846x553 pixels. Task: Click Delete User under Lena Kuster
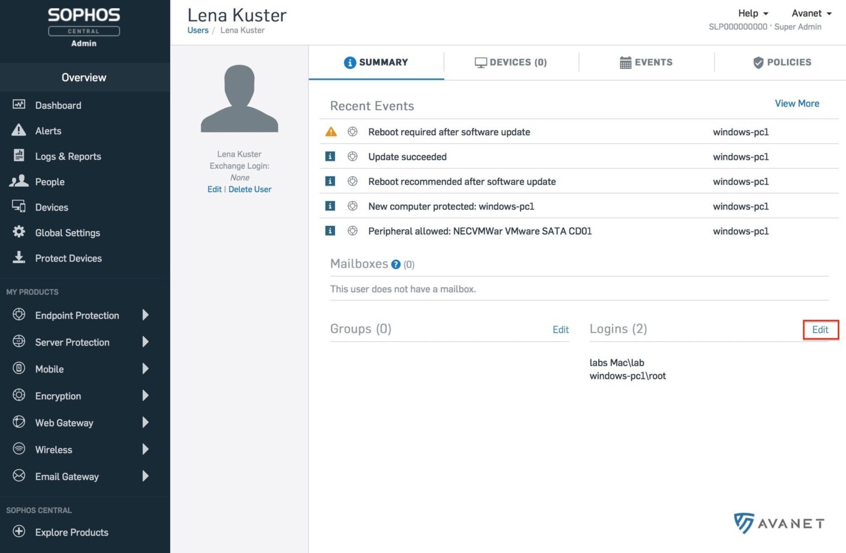tap(250, 189)
